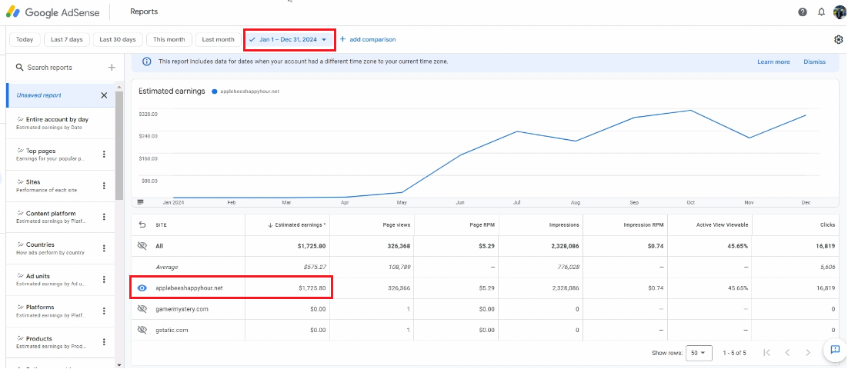Click the applebeeshappyhour.net chart legend
Viewport: 848px width, 369px height.
pyautogui.click(x=246, y=91)
